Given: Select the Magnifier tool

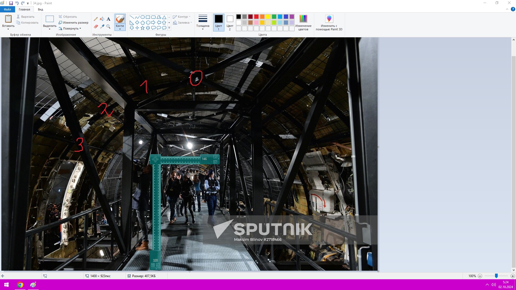Looking at the screenshot, I should coord(108,26).
